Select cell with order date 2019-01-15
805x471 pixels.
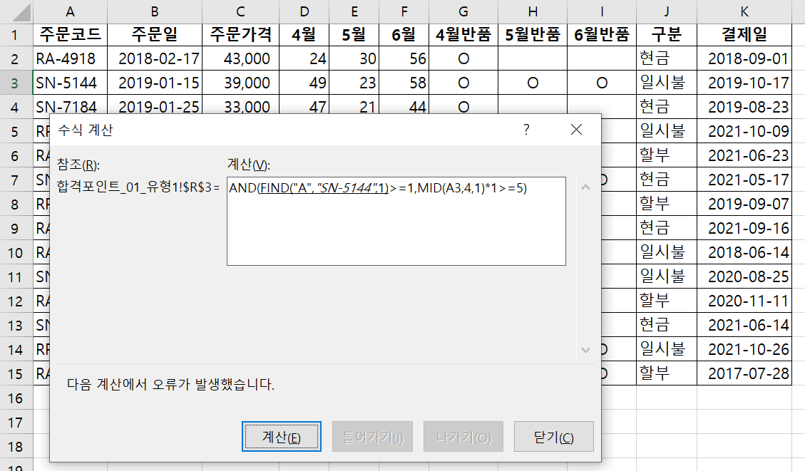click(x=155, y=83)
